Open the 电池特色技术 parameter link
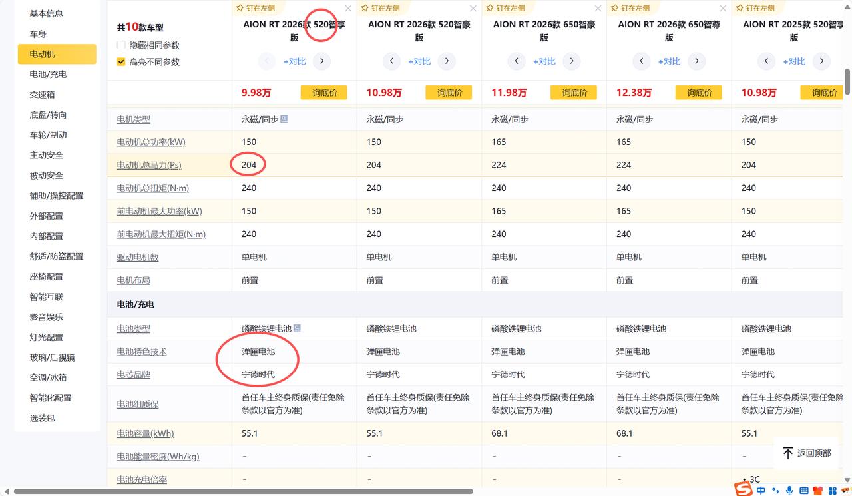The image size is (852, 496). click(142, 352)
